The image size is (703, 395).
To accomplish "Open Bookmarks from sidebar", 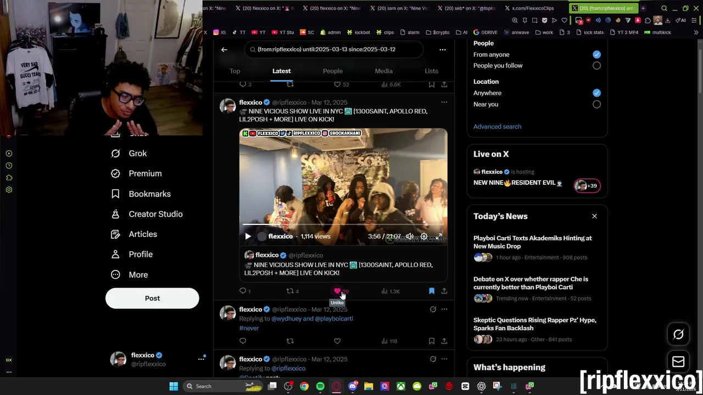I will click(x=141, y=194).
